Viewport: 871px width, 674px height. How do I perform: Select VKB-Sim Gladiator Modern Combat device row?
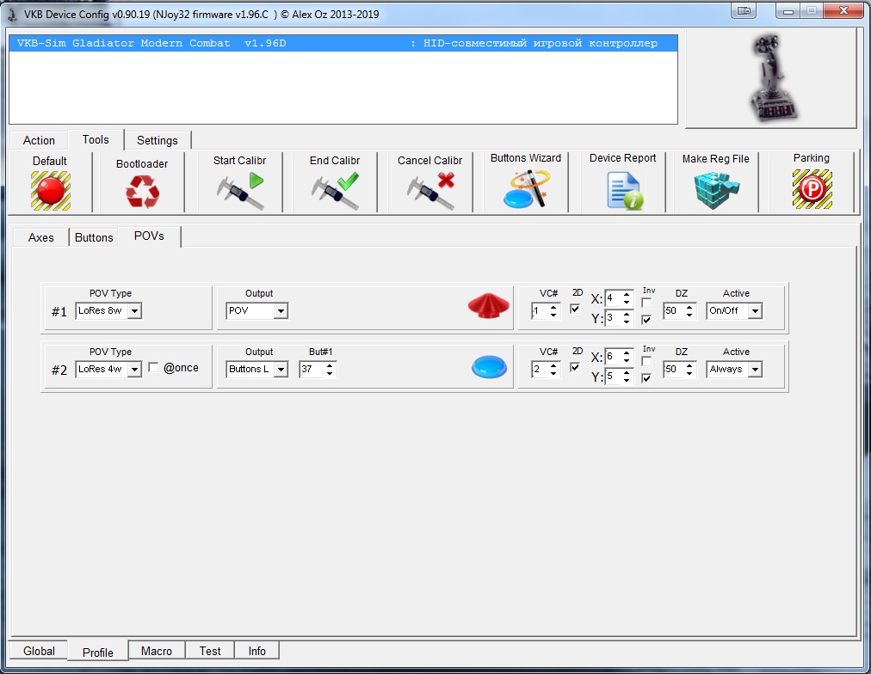coord(343,43)
